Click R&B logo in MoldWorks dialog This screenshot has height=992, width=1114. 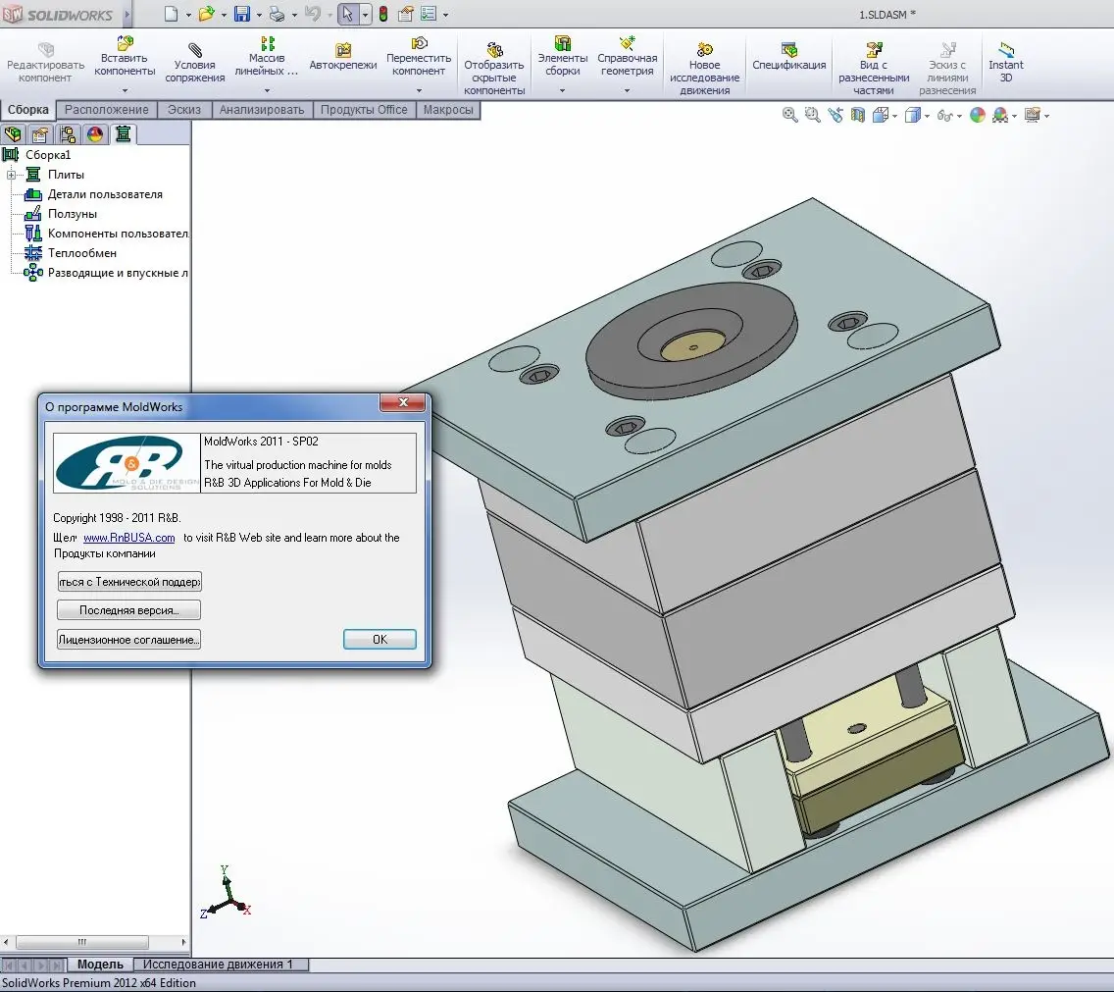point(127,463)
